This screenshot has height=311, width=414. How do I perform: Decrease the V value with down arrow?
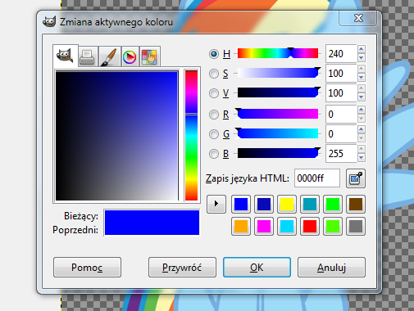(362, 97)
